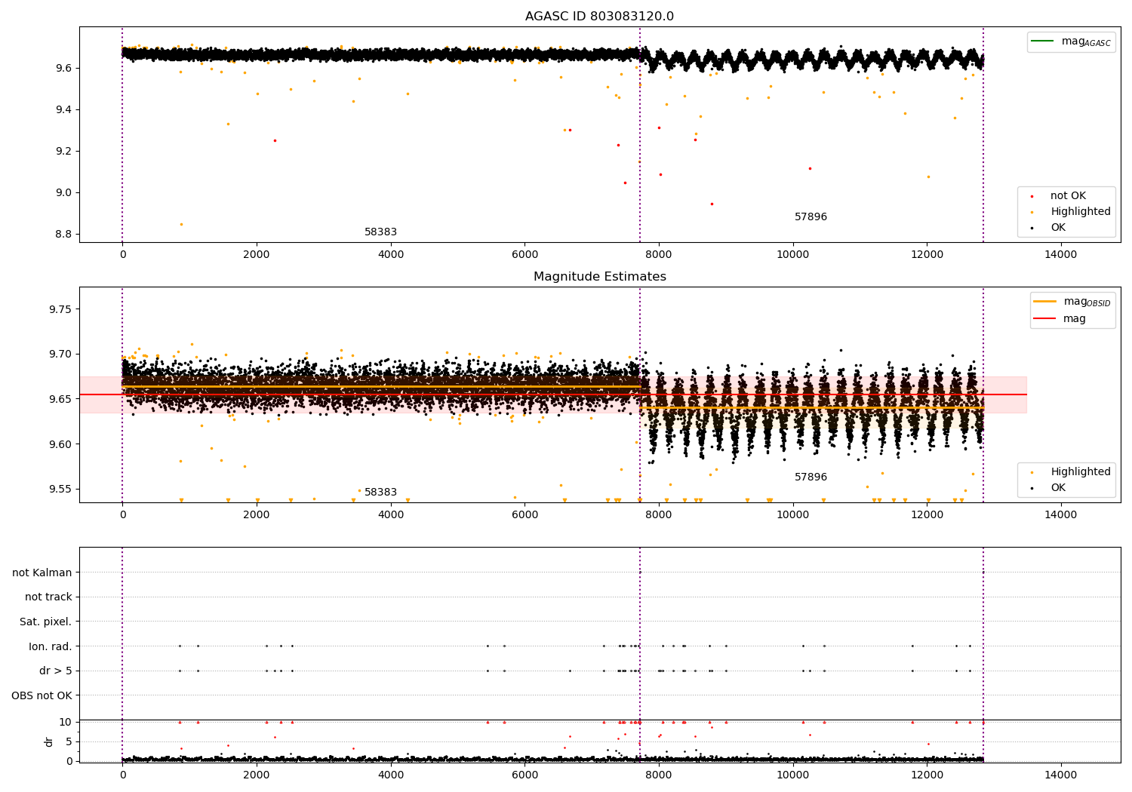Image resolution: width=1132 pixels, height=792 pixels.
Task: Click the '9.75' y-axis tick label
Action: (60, 310)
